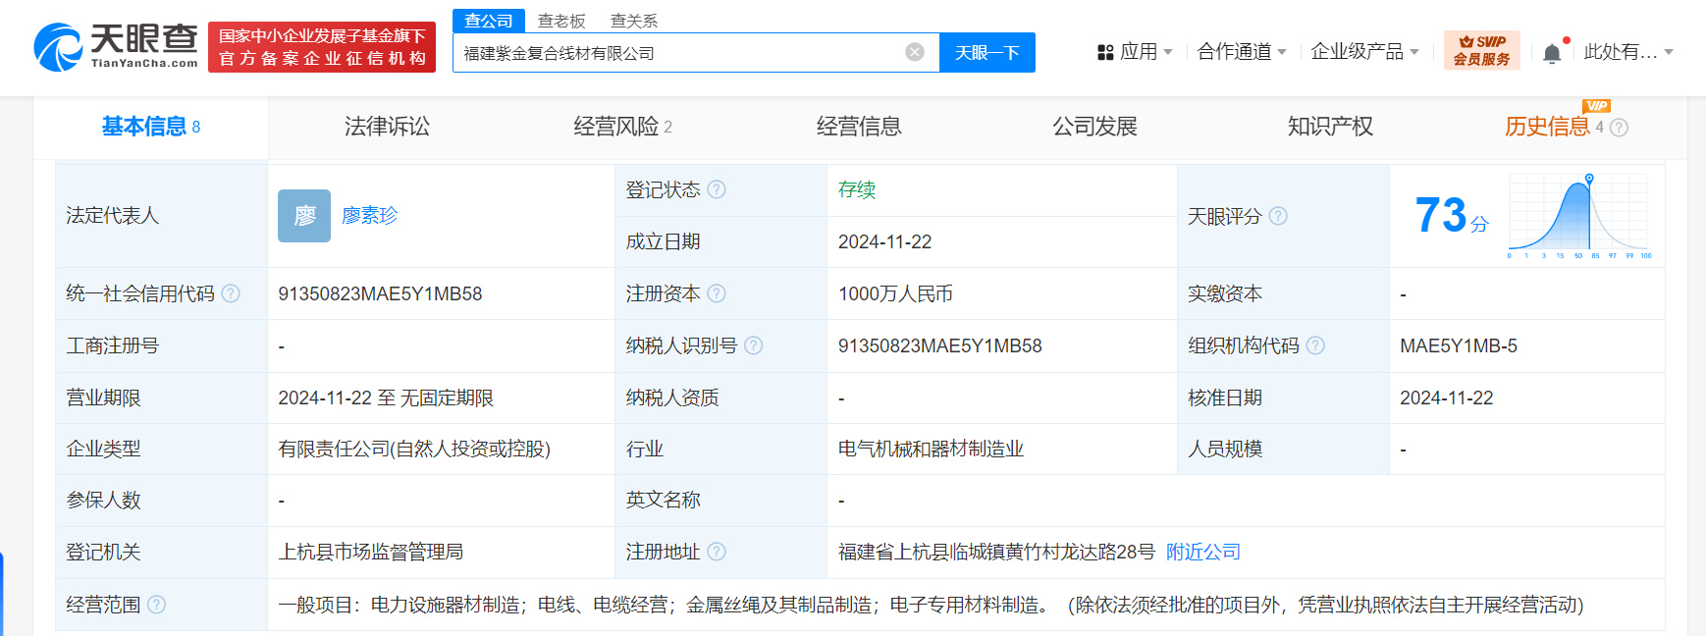1706x636 pixels.
Task: Click help icon beside 注册资本
Action: (717, 293)
